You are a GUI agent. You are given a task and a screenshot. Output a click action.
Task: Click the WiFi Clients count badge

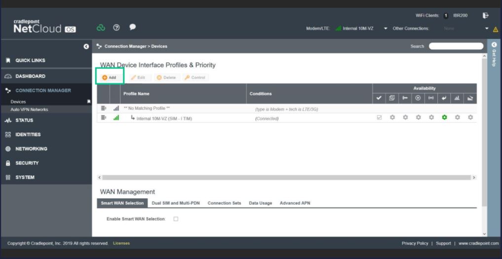(x=446, y=16)
